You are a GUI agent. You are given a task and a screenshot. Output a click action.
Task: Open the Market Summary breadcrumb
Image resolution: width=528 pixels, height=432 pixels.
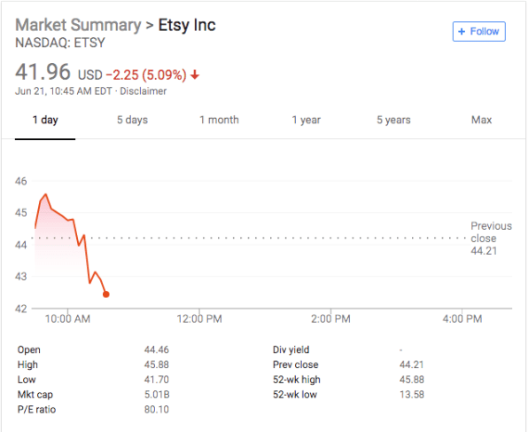78,26
